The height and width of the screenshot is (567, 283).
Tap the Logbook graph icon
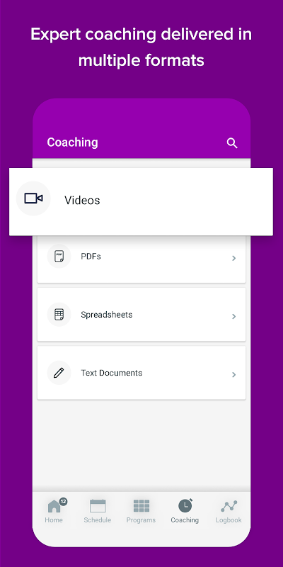pos(229,506)
